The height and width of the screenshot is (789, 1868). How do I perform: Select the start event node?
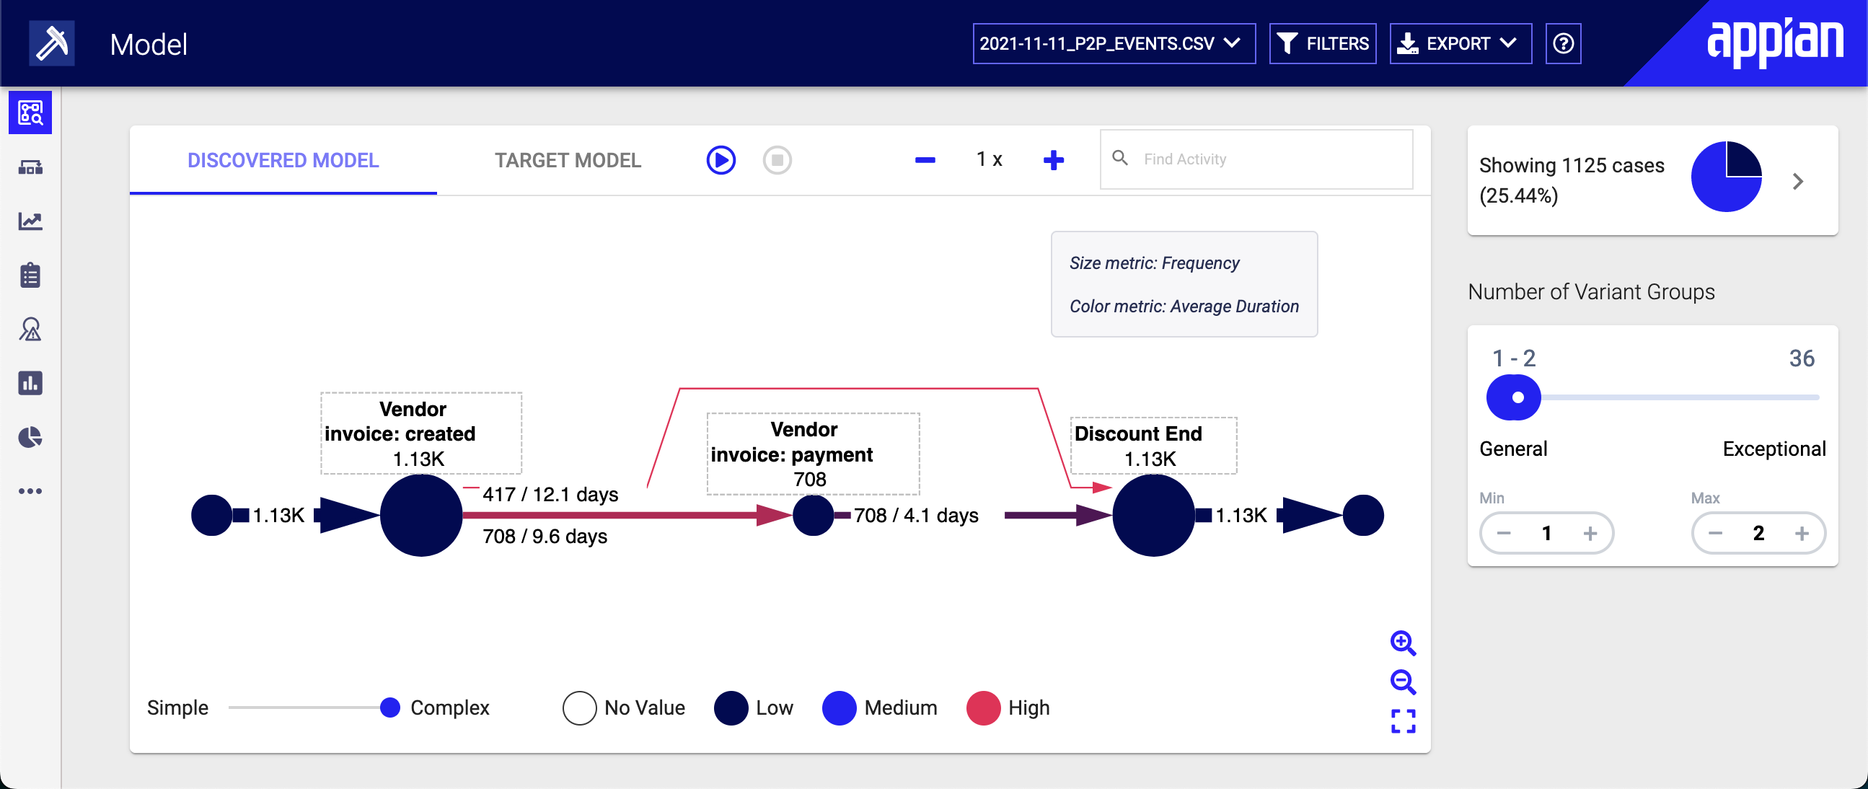point(212,516)
